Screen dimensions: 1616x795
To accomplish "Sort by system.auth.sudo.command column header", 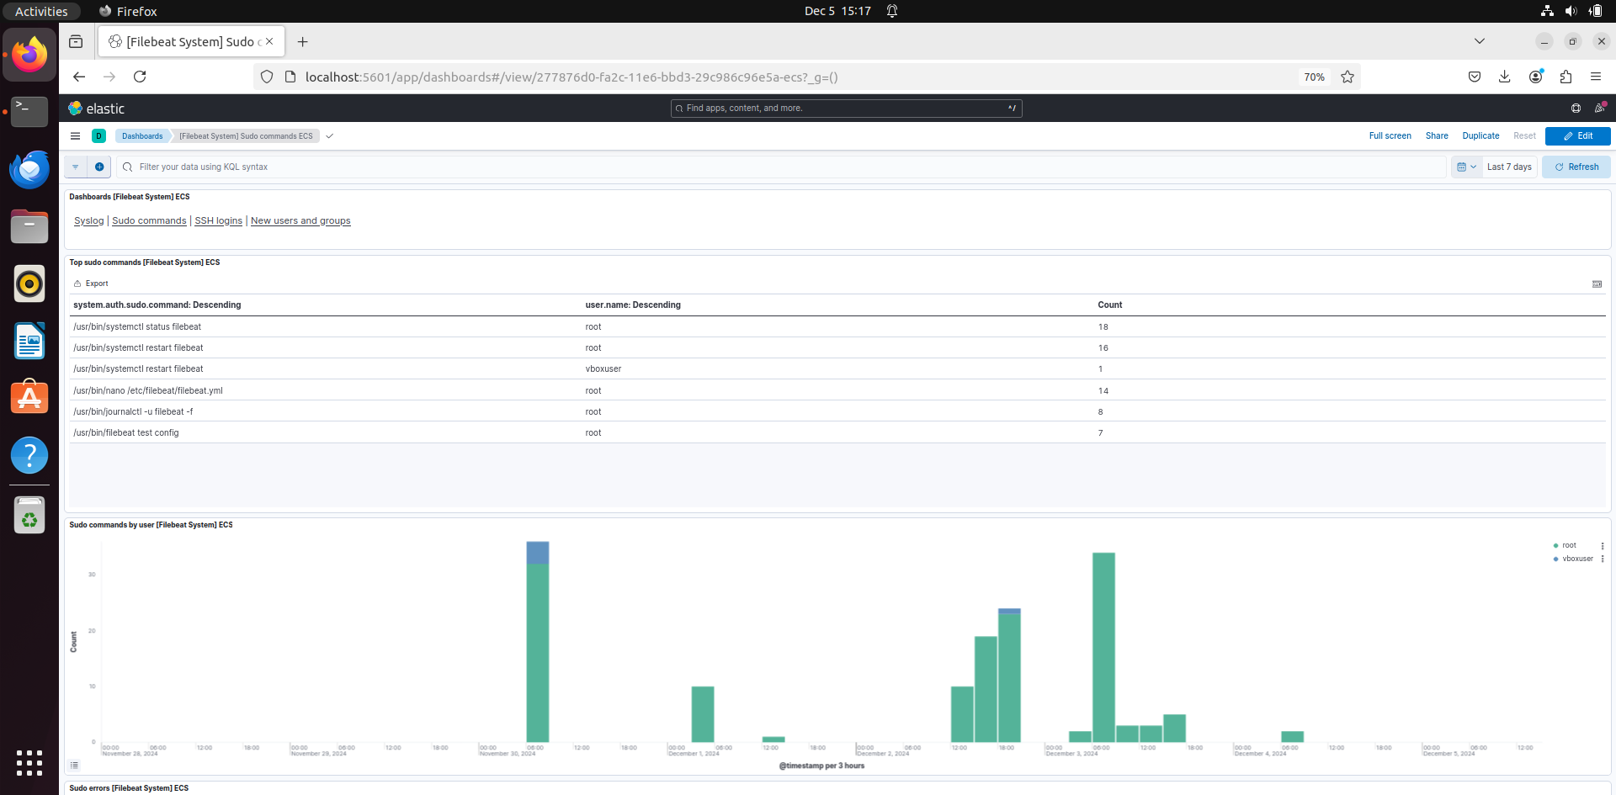I will [x=157, y=305].
